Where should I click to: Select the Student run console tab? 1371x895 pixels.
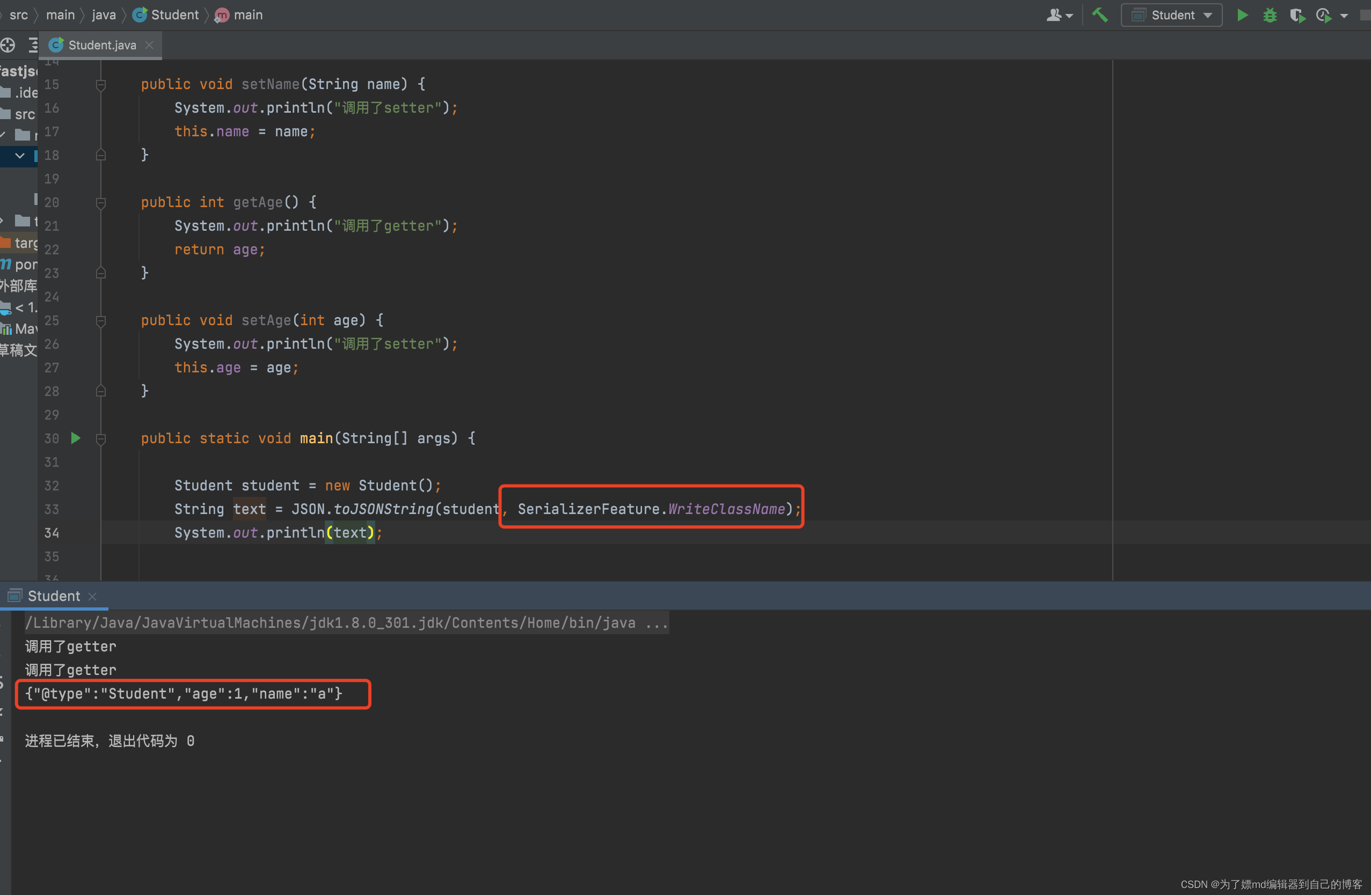pos(53,596)
